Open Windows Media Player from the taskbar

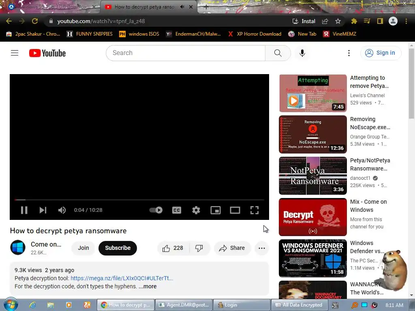[69, 305]
